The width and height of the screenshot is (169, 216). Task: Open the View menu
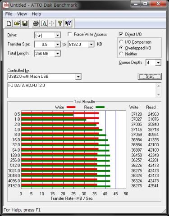tap(22, 14)
